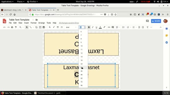Click the Zoom magnifier tool
170x95 pixels.
(x=20, y=27)
